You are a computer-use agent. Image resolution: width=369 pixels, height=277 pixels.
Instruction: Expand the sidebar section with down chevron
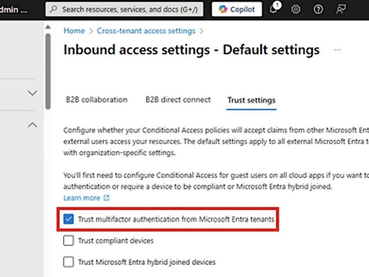[x=32, y=93]
